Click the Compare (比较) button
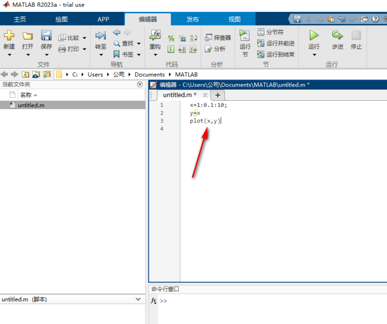Image resolution: width=387 pixels, height=324 pixels. [x=69, y=38]
